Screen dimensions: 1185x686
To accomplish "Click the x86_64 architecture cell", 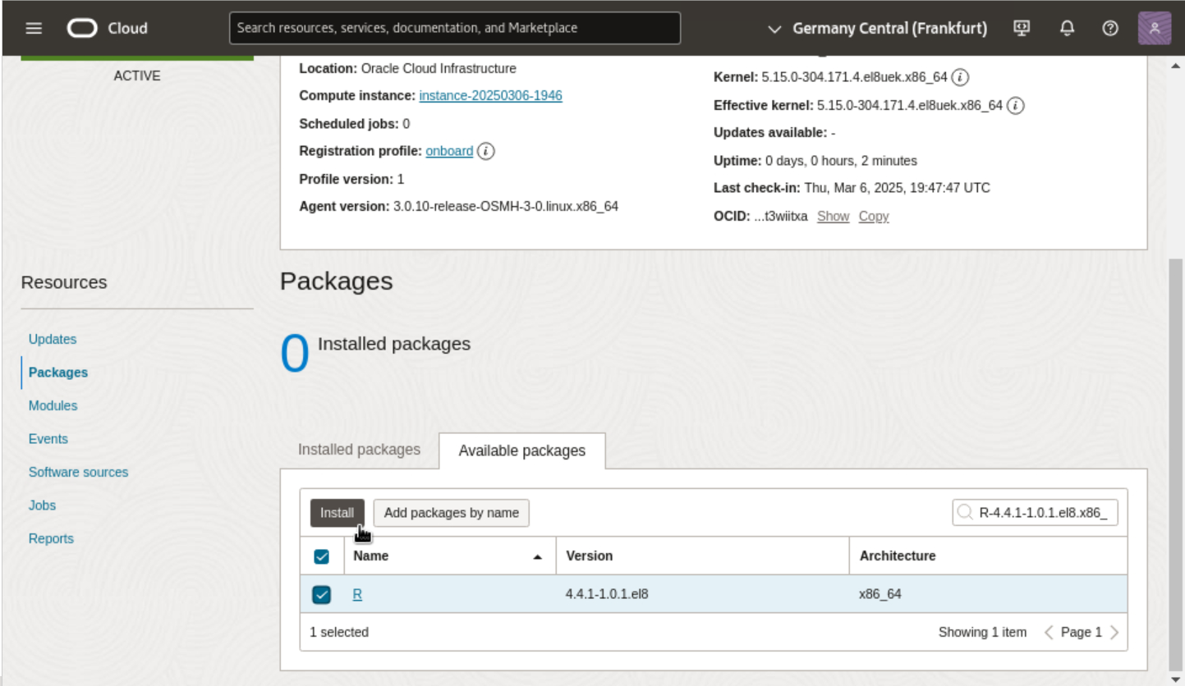I will point(880,594).
